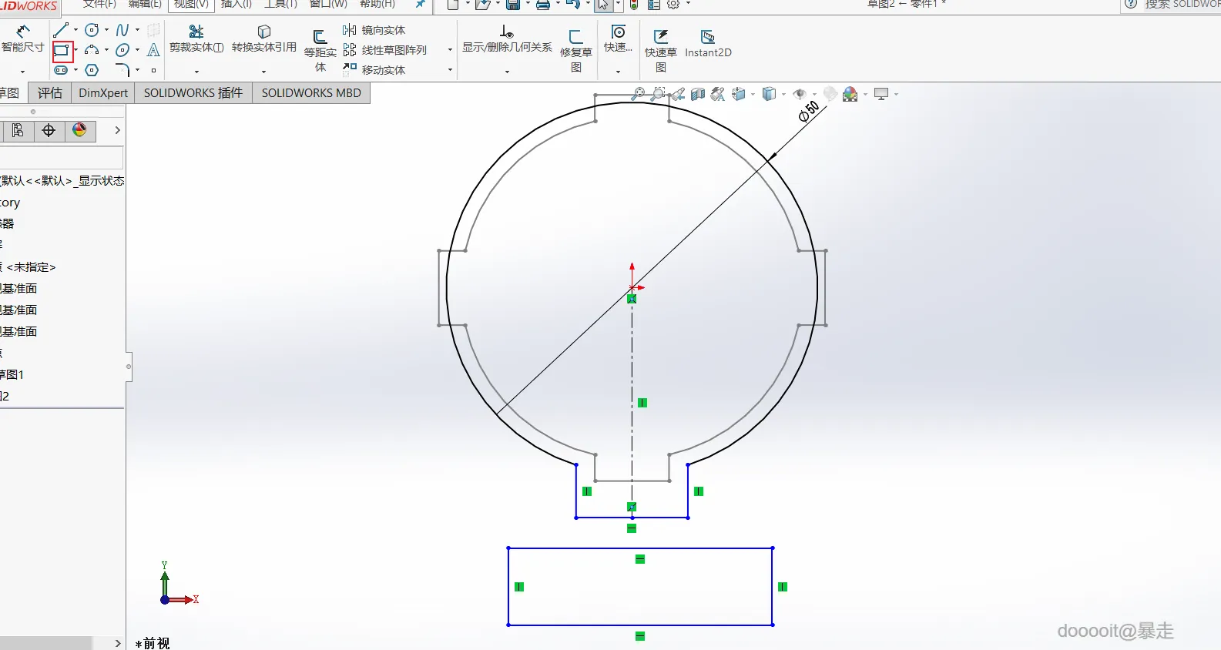Open the 插入(I) menu
This screenshot has height=650, width=1221.
pyautogui.click(x=236, y=4)
